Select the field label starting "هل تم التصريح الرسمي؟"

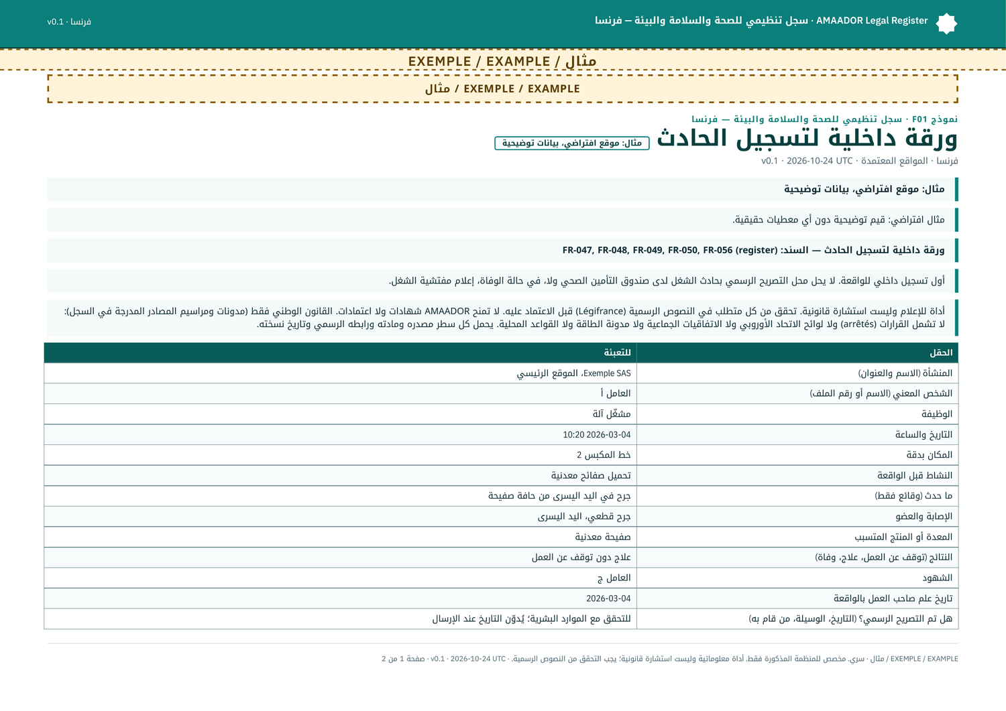pos(850,619)
